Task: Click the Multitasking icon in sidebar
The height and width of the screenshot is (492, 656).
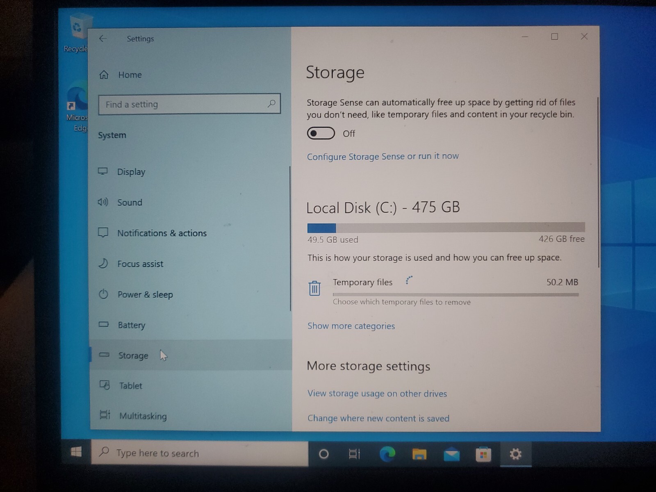Action: pos(105,415)
